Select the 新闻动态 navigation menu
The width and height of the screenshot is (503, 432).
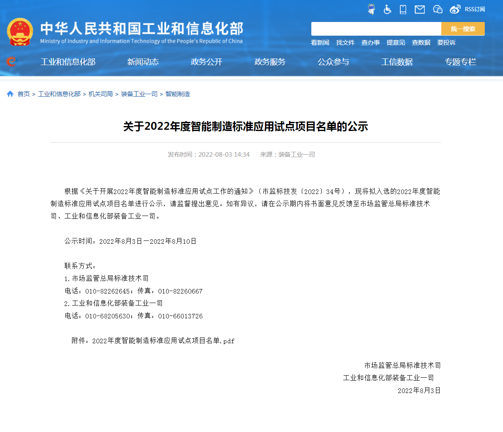tap(143, 62)
